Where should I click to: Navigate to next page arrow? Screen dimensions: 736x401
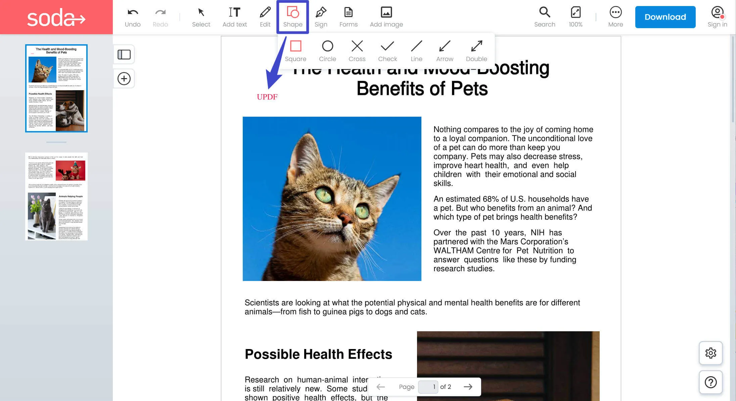(x=468, y=386)
